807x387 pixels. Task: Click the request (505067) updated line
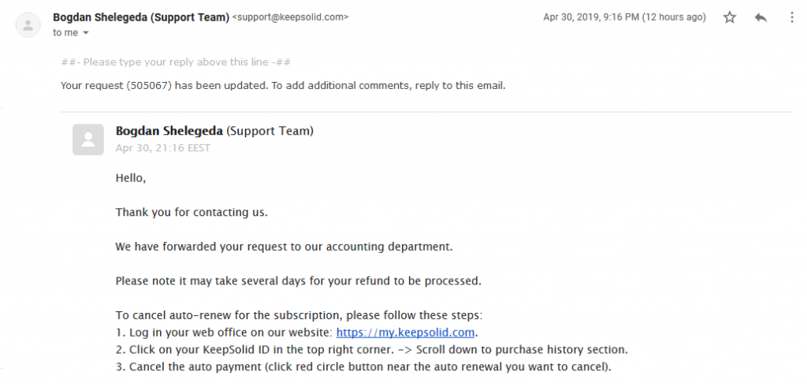click(x=283, y=86)
